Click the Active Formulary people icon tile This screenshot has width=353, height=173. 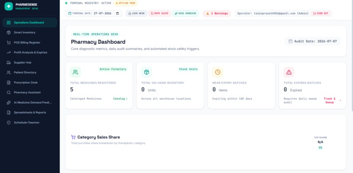point(75,72)
